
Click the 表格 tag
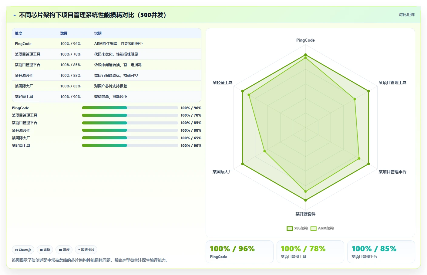(x=45, y=250)
